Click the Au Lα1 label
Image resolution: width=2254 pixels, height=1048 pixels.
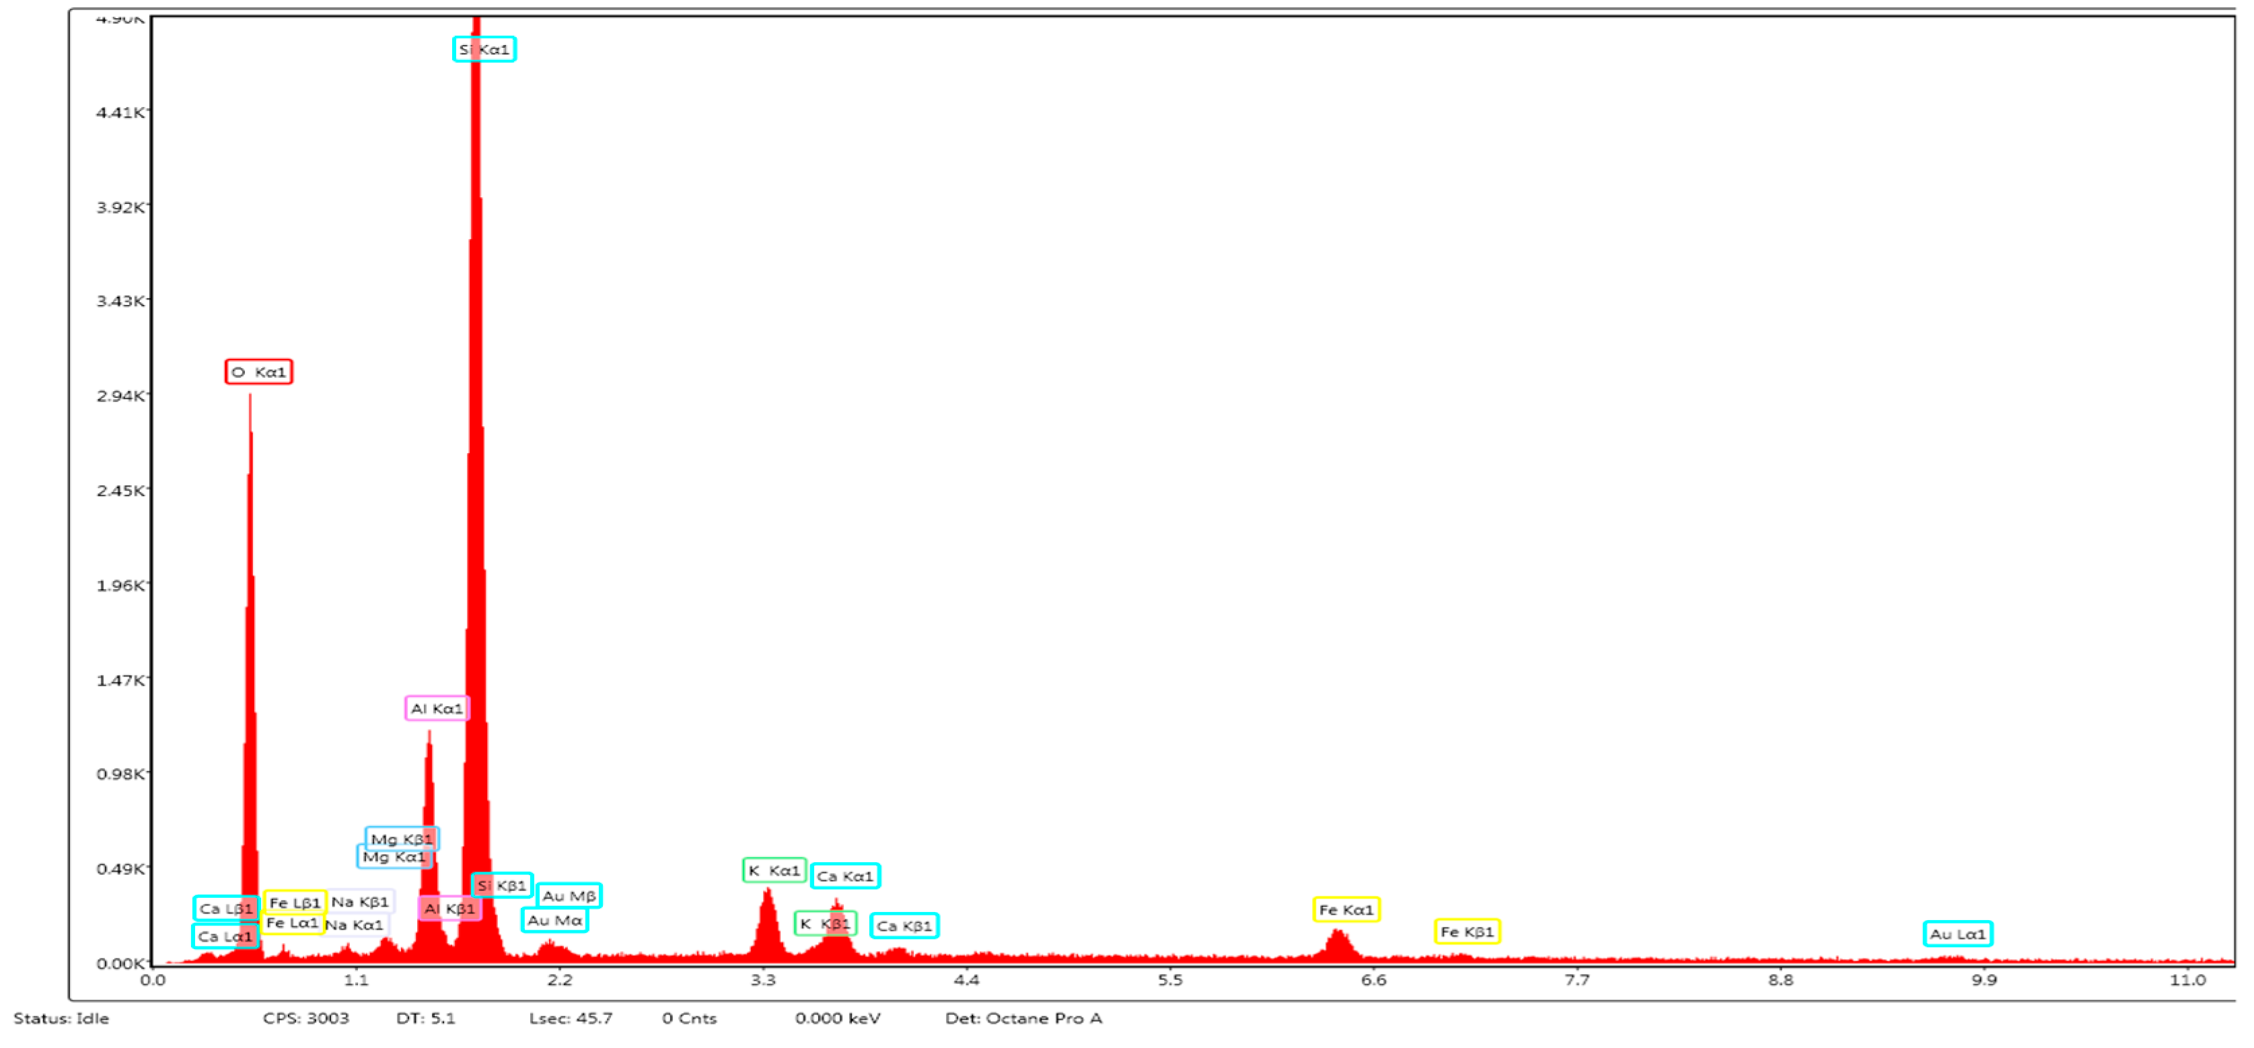(x=1957, y=934)
